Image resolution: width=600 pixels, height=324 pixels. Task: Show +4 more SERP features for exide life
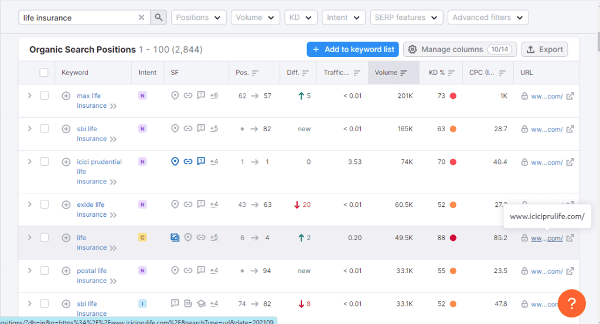pos(214,204)
